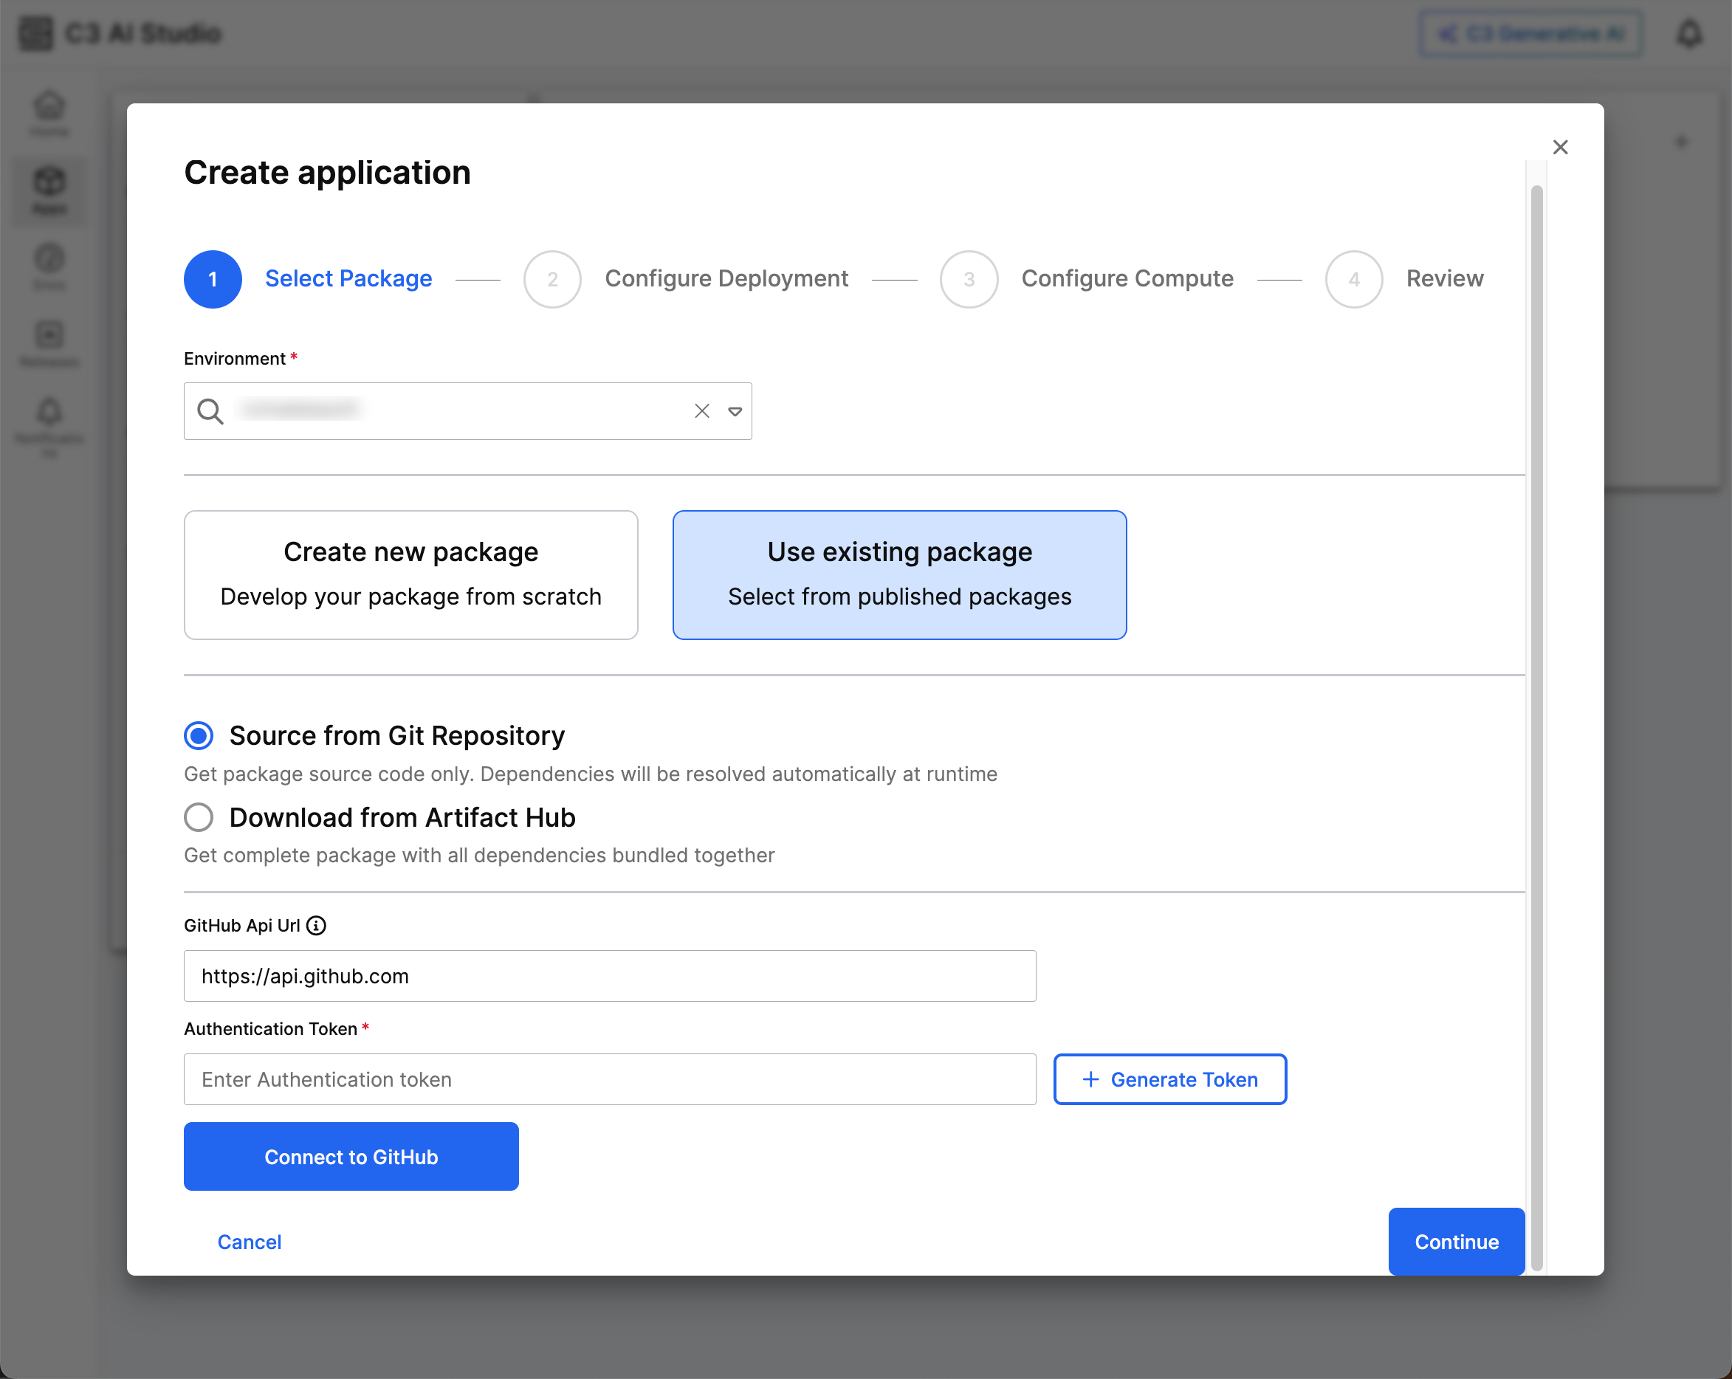Click the info icon beside GitHub Api Url
Viewport: 1732px width, 1379px height.
(317, 925)
